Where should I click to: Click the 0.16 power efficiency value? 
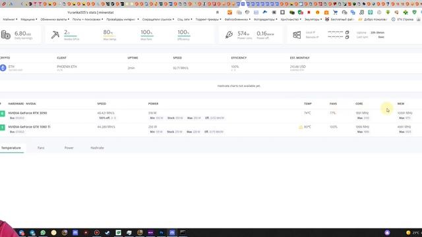pyautogui.click(x=265, y=34)
